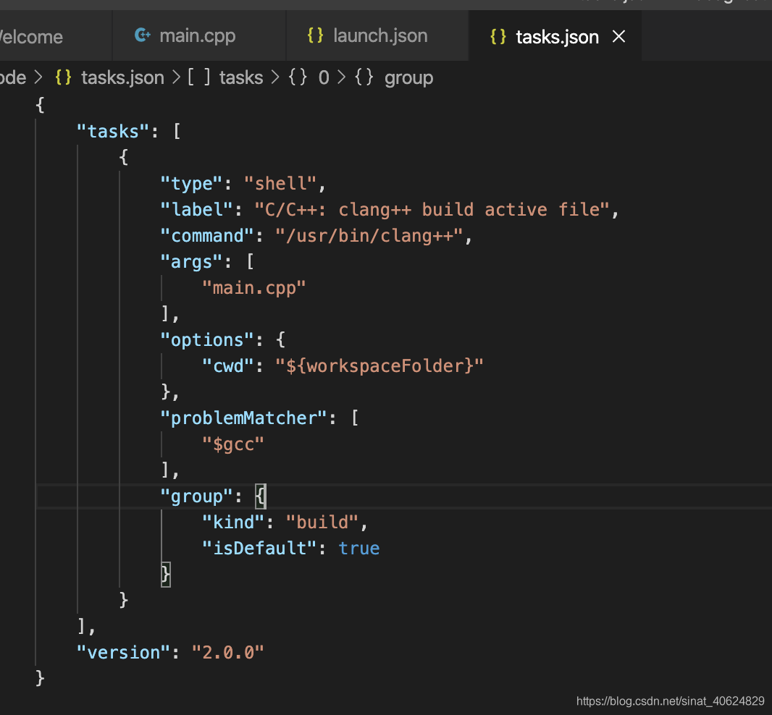
Task: Click the "/usr/bin/clang++" string value
Action: coord(369,236)
